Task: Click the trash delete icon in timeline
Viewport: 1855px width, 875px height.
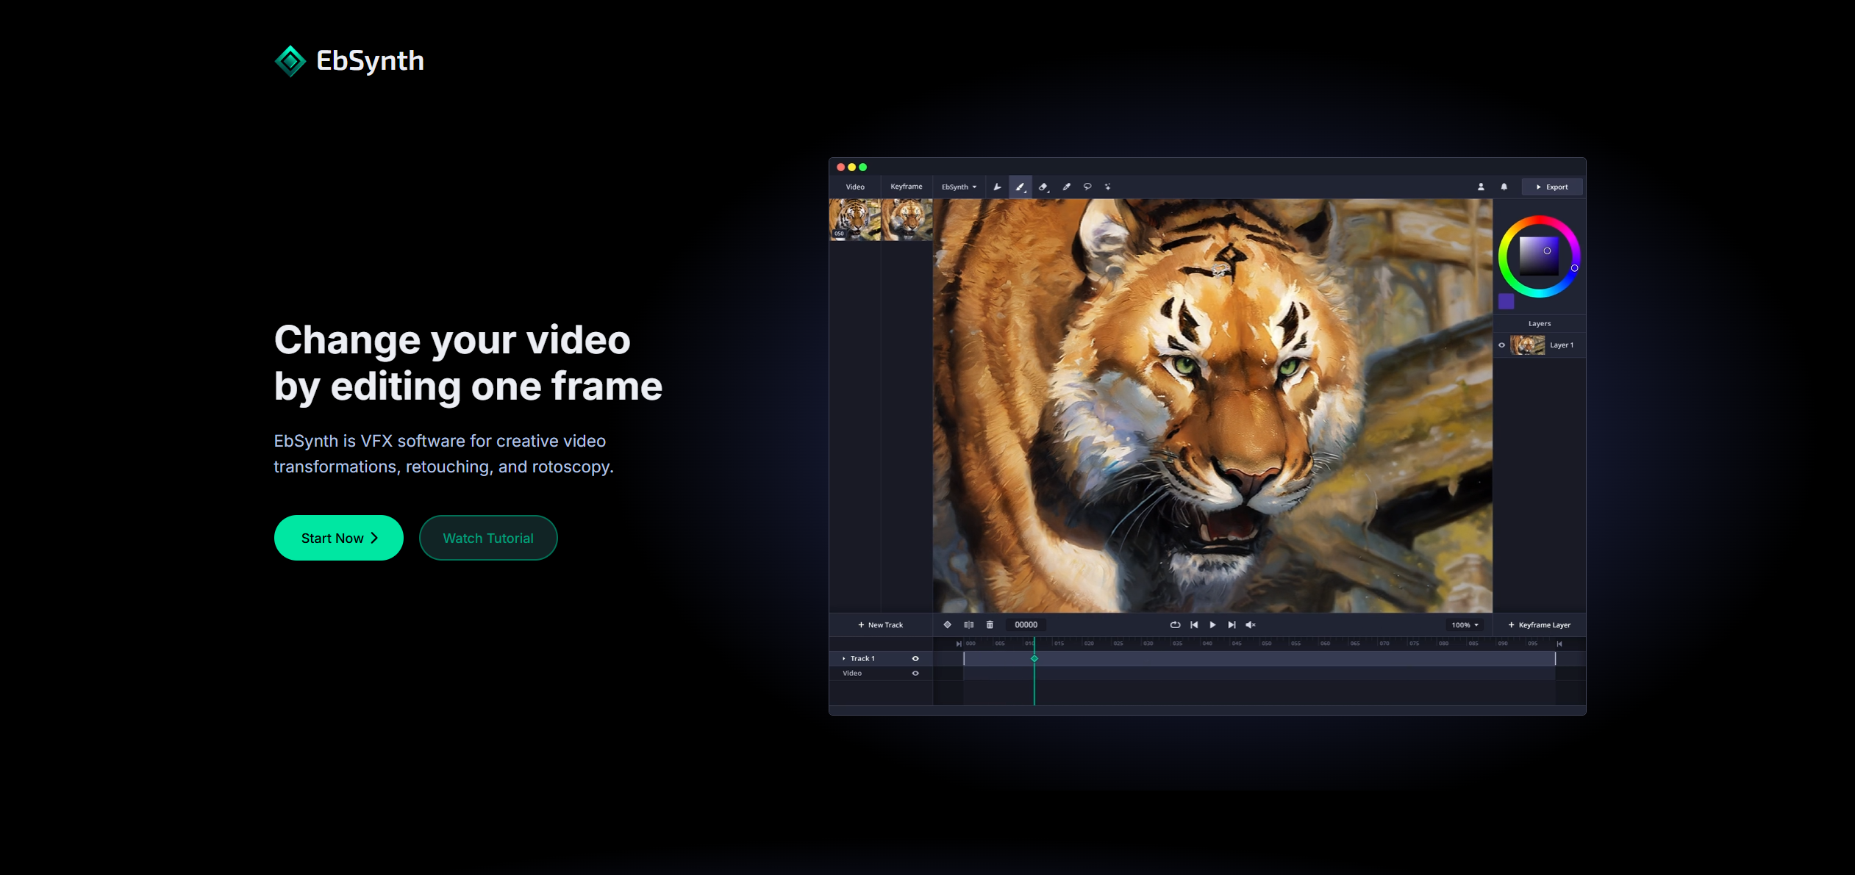Action: click(990, 625)
